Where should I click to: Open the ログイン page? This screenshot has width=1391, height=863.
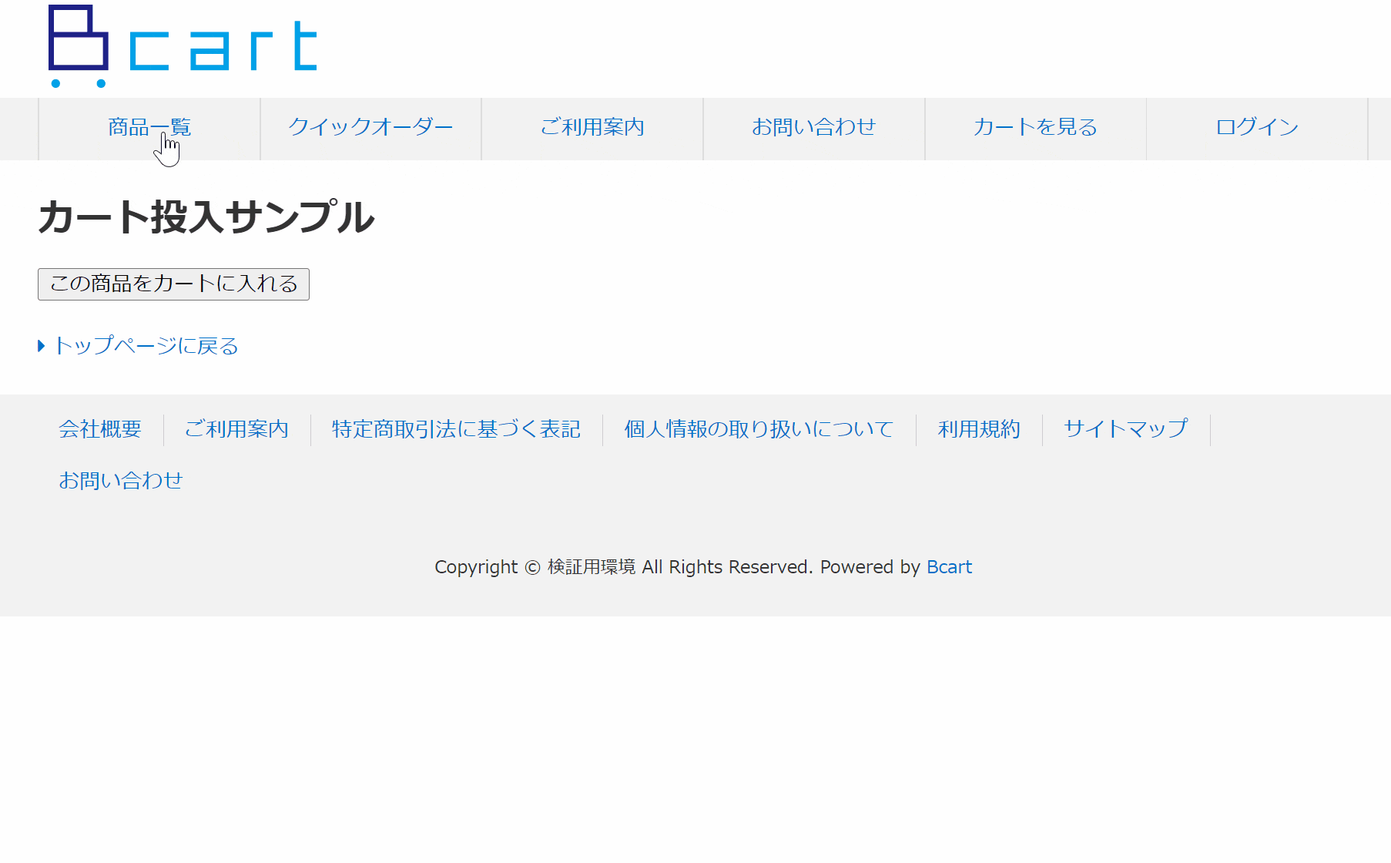[x=1257, y=127]
